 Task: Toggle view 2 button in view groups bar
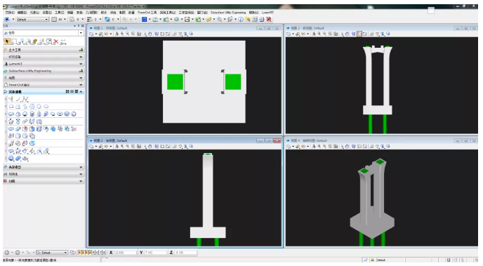point(83,253)
